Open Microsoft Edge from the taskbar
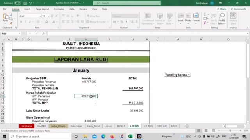Viewport: 250px width, 140px height. (x=103, y=136)
